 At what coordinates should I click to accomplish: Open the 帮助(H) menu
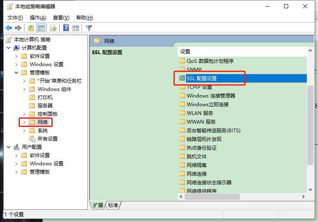coord(84,18)
